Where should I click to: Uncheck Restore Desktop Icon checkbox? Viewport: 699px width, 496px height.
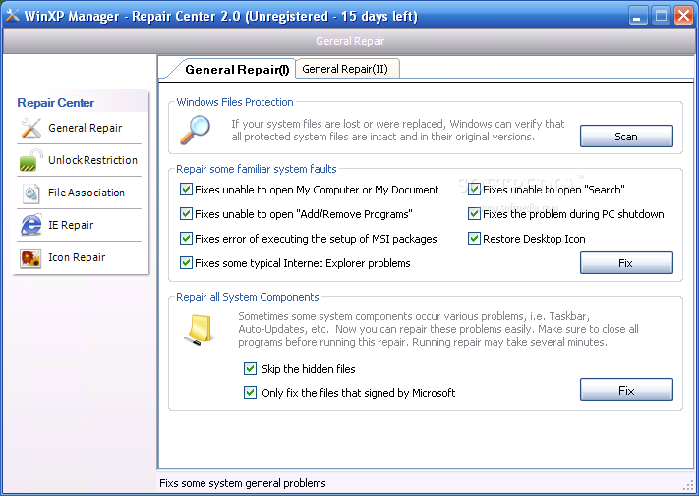tap(474, 239)
